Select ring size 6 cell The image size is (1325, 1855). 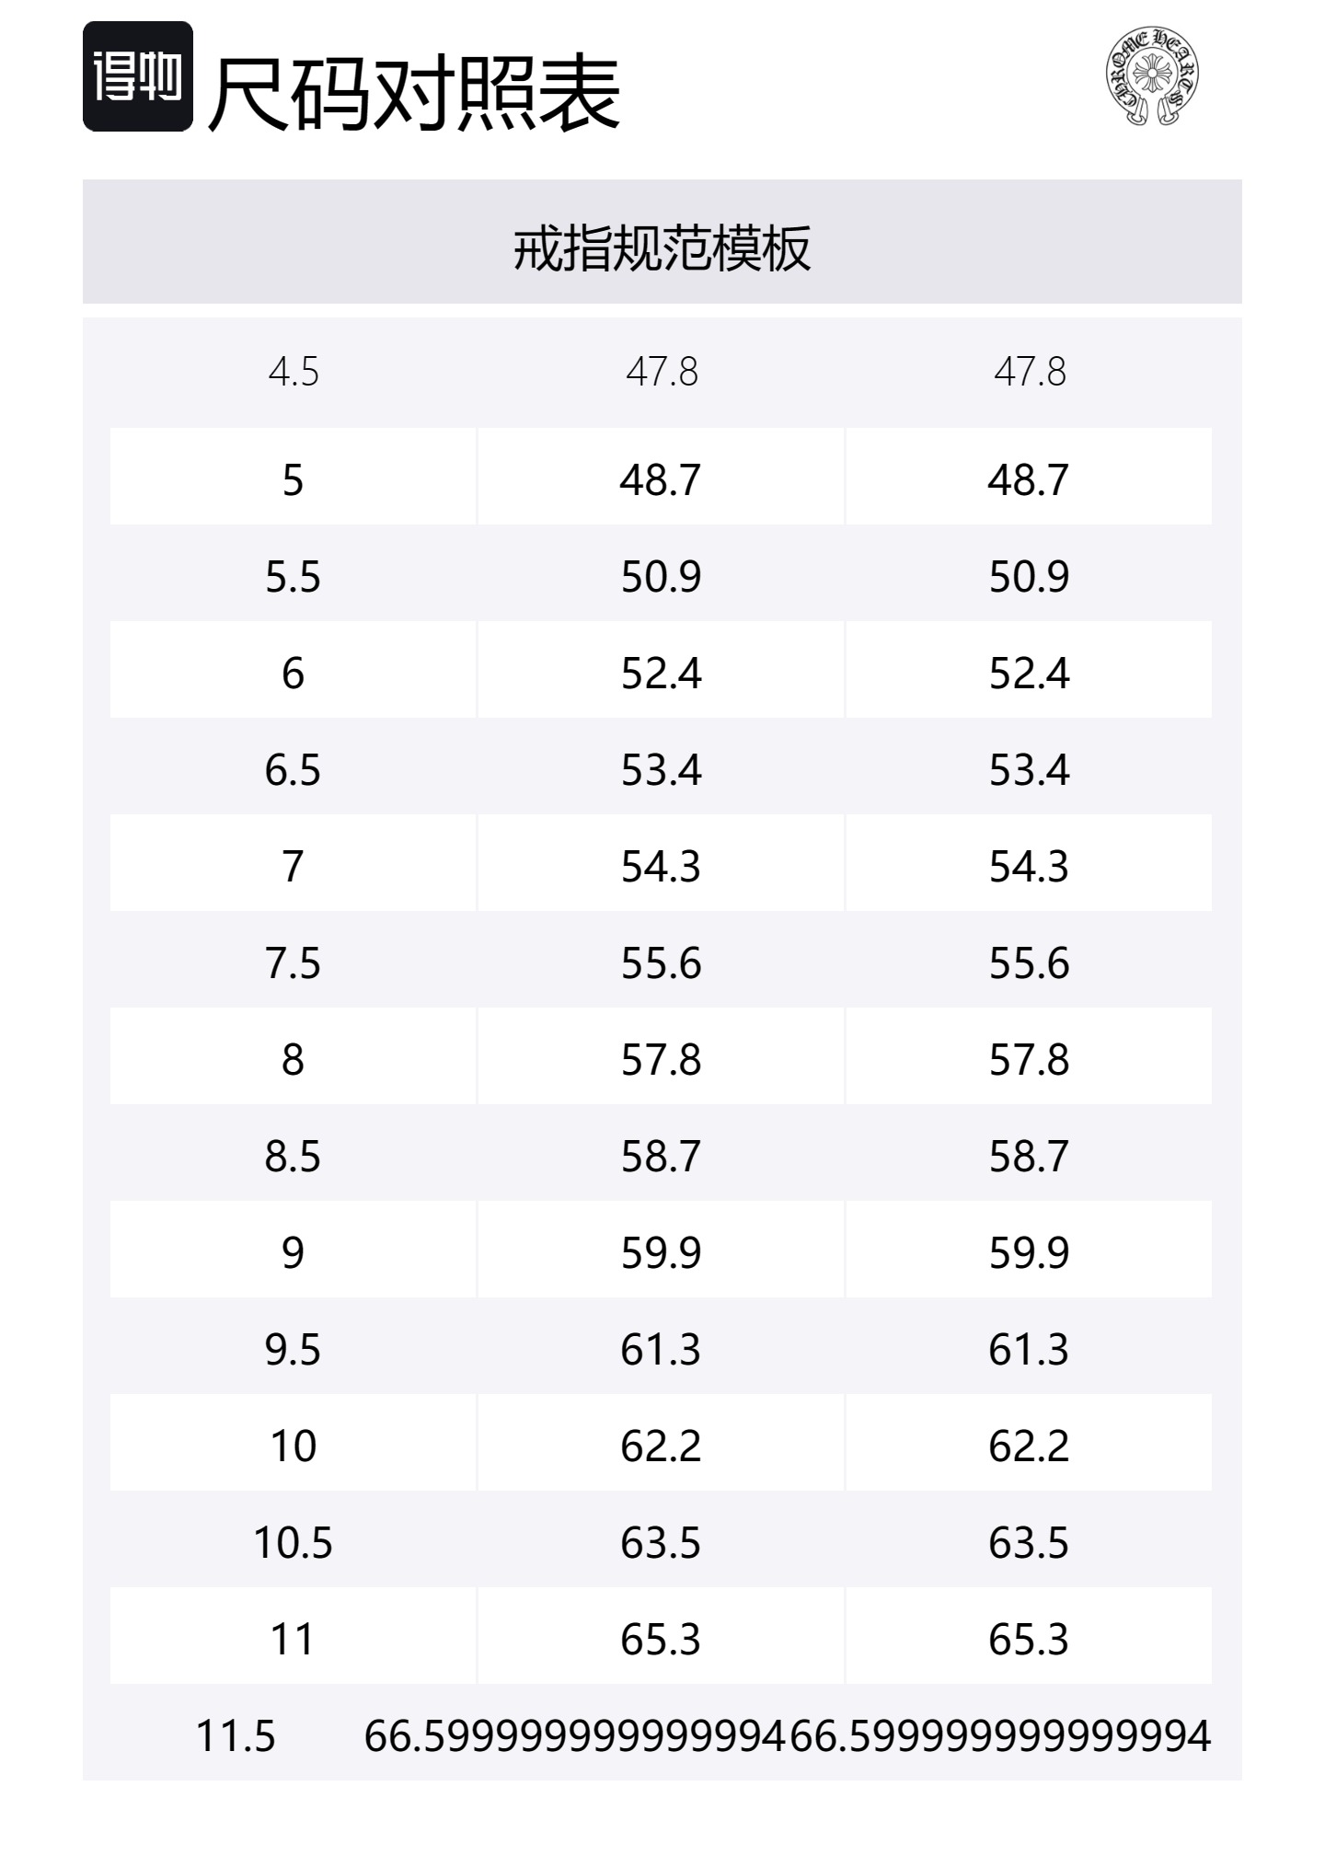pyautogui.click(x=293, y=673)
